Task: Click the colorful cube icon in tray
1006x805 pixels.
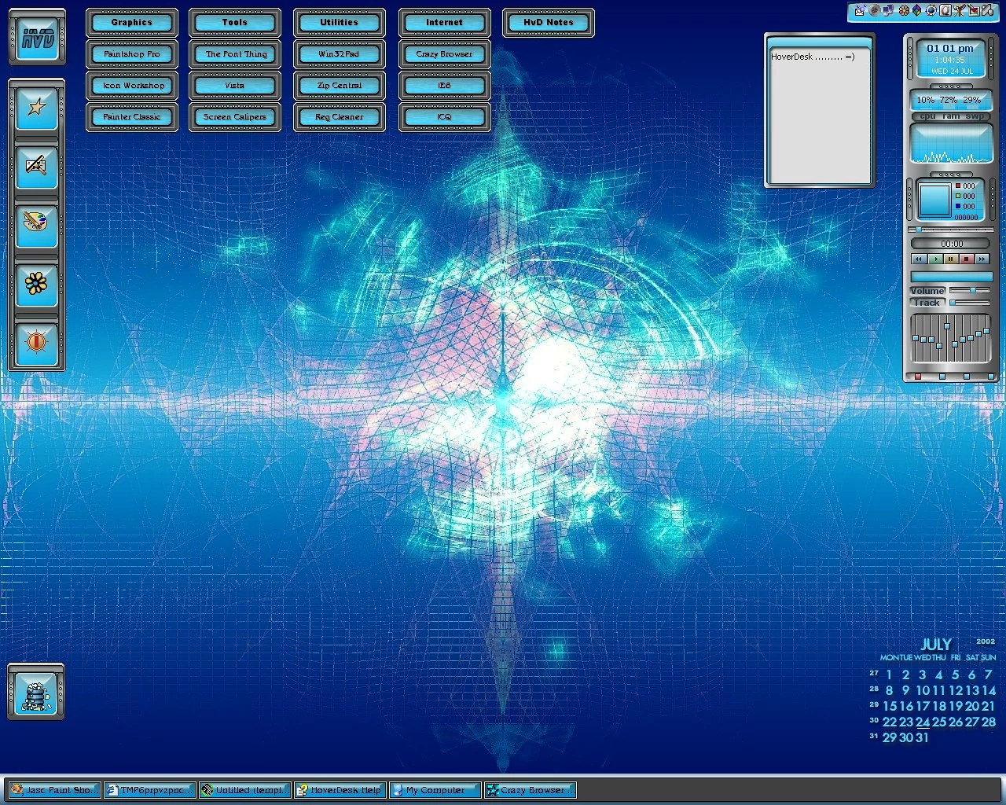Action: [917, 11]
